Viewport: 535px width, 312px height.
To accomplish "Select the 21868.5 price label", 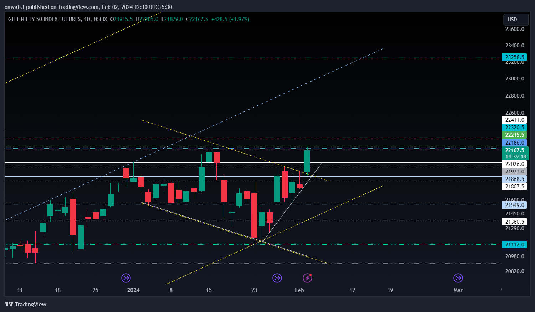I will pyautogui.click(x=514, y=179).
